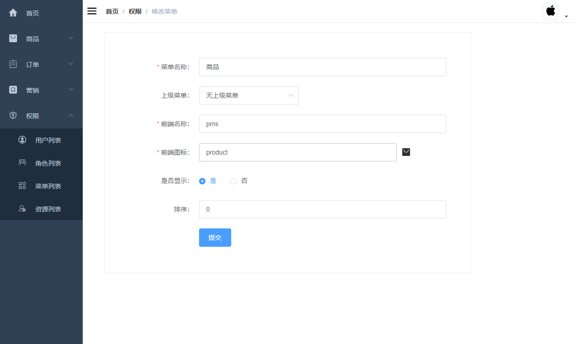Click the grid icon for 菜单列表
The image size is (576, 344).
(22, 185)
